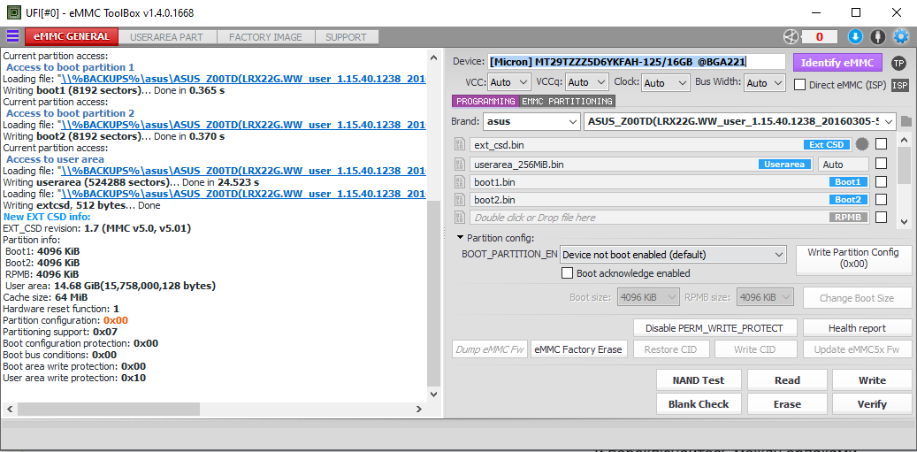The image size is (917, 452).
Task: Click the blue download update icon
Action: click(856, 37)
